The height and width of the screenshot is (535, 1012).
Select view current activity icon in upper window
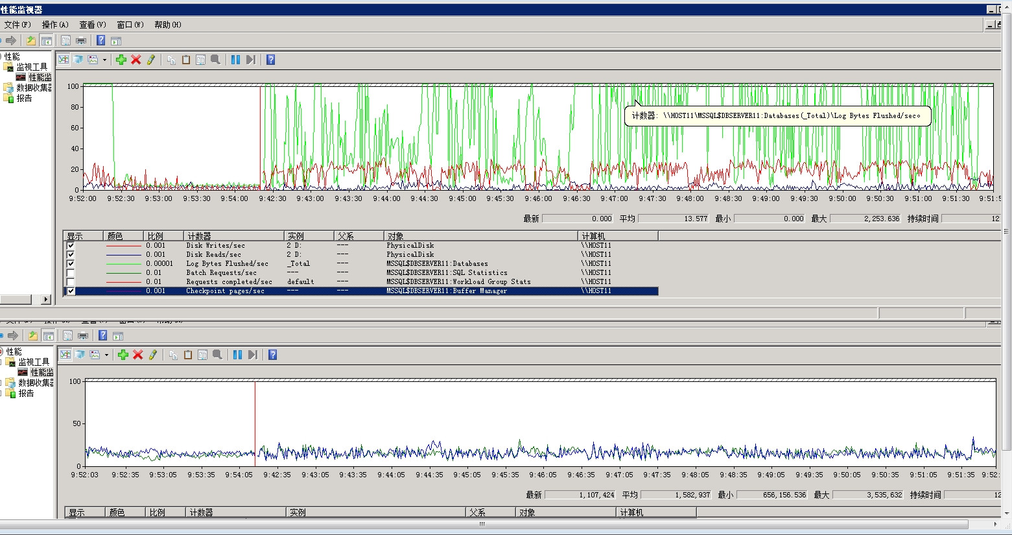click(x=64, y=60)
